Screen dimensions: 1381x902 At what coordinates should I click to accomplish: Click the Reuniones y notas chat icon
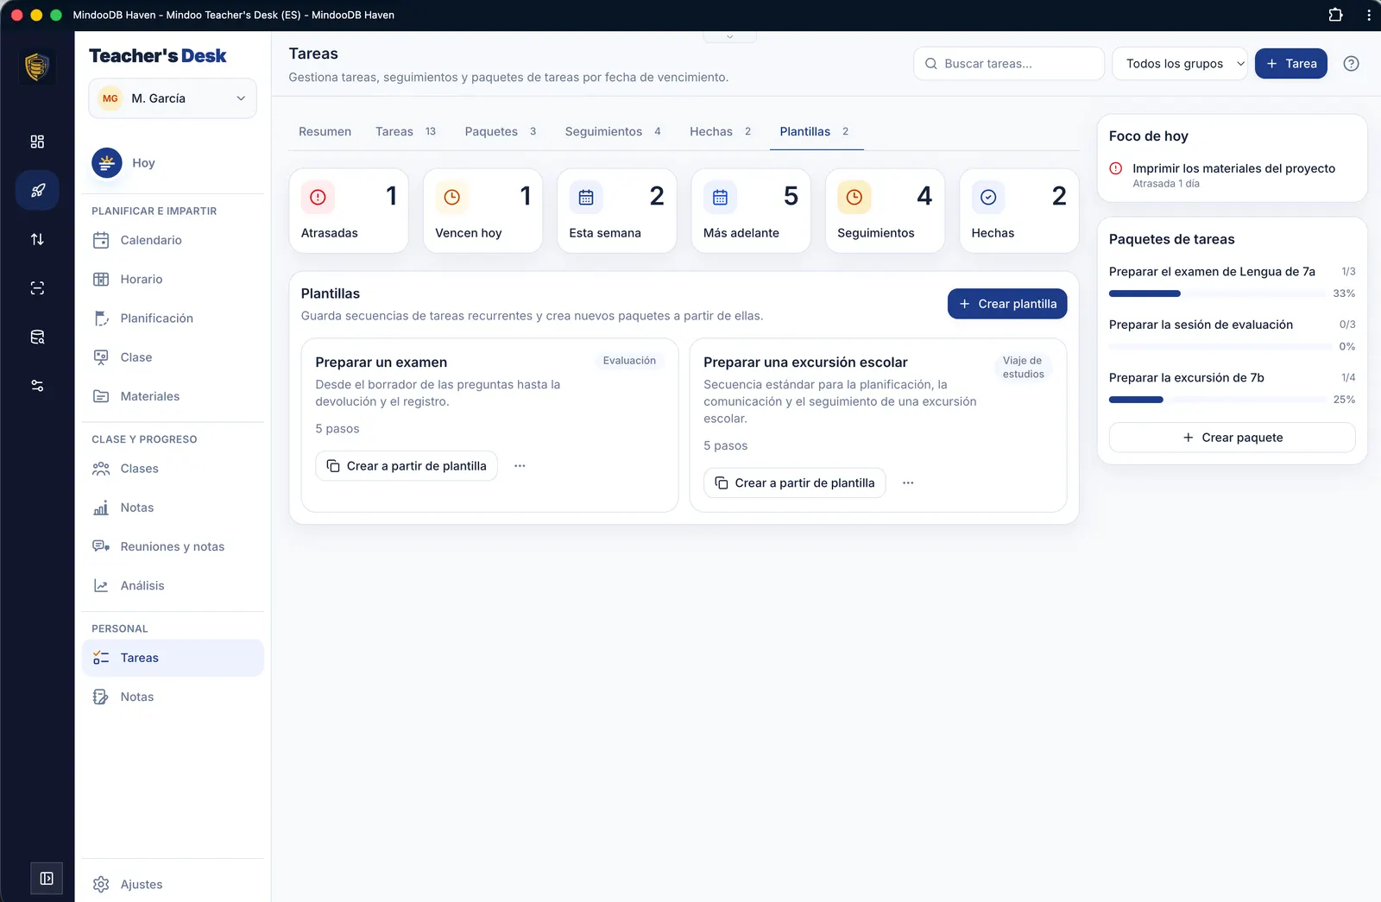(x=101, y=546)
